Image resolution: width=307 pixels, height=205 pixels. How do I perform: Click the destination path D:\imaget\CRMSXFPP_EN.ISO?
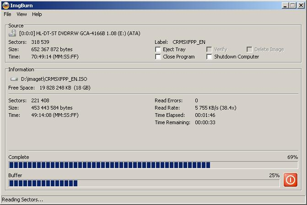pyautogui.click(x=54, y=79)
